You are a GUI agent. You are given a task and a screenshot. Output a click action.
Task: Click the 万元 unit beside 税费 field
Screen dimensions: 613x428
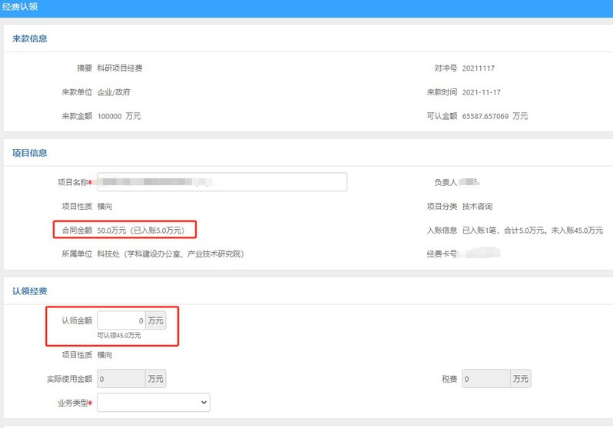coord(521,379)
